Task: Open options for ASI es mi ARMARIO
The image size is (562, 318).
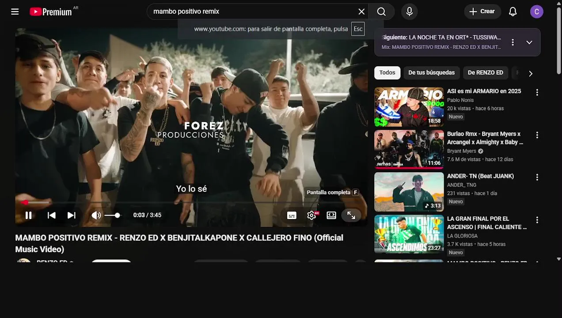Action: click(537, 92)
